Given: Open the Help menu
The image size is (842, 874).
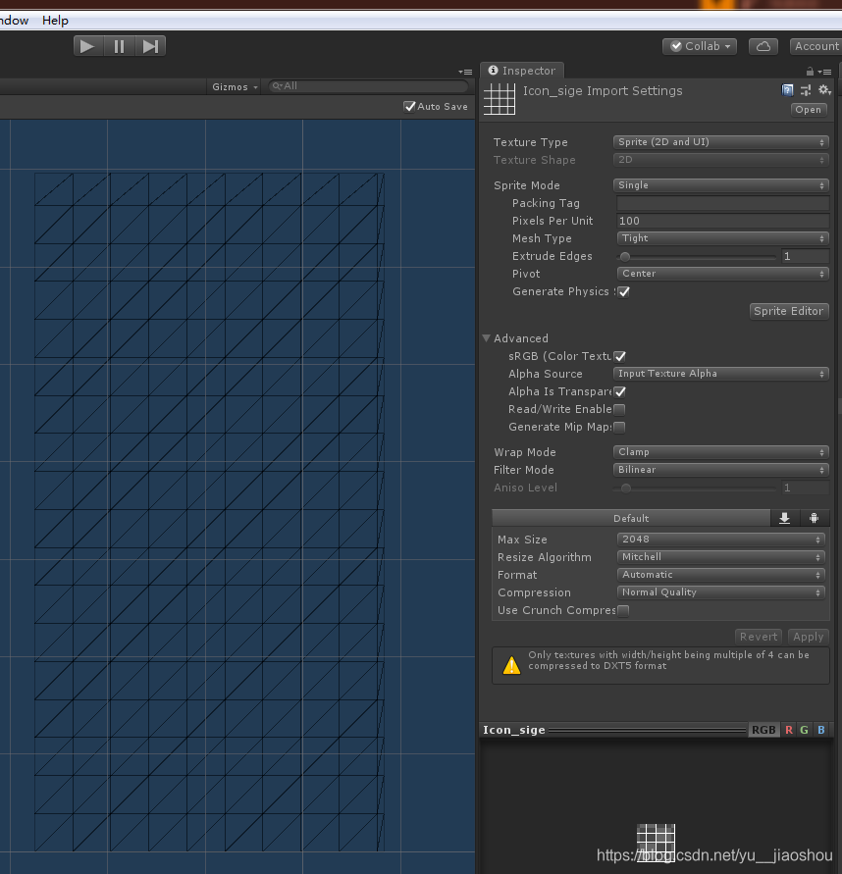Looking at the screenshot, I should 55,21.
